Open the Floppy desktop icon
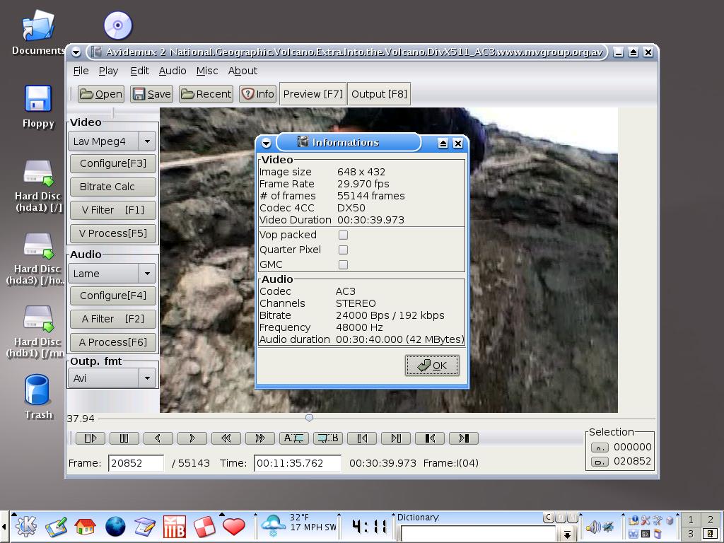The image size is (724, 543). click(38, 106)
